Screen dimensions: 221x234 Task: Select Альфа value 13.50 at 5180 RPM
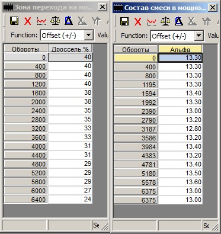[180, 173]
